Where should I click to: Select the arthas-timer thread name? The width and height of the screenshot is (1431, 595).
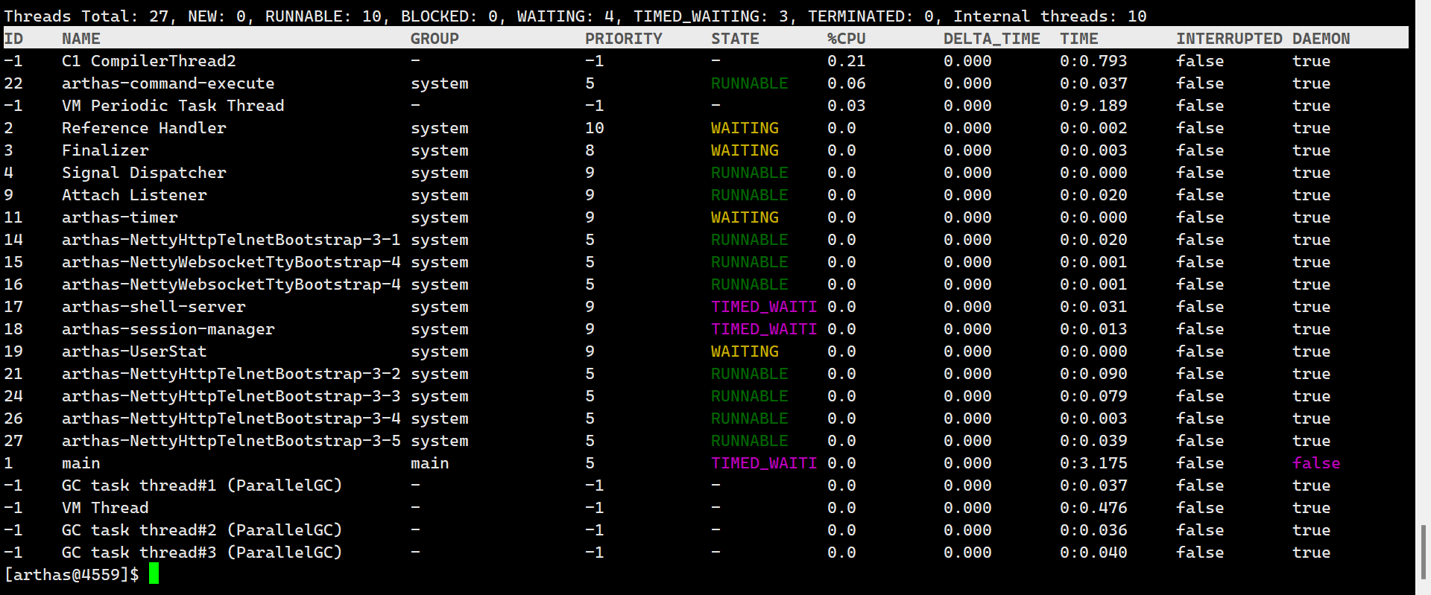120,217
